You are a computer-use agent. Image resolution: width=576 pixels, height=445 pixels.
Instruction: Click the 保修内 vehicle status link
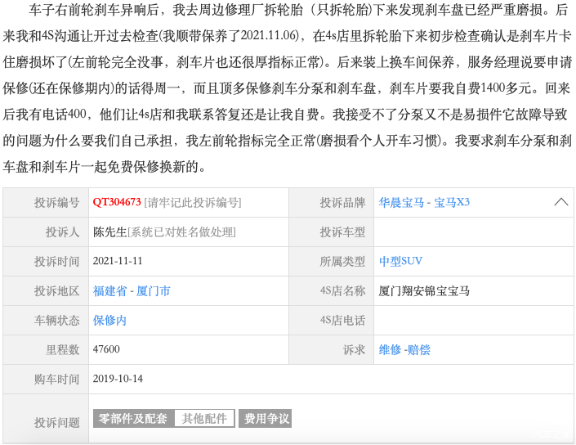(109, 320)
